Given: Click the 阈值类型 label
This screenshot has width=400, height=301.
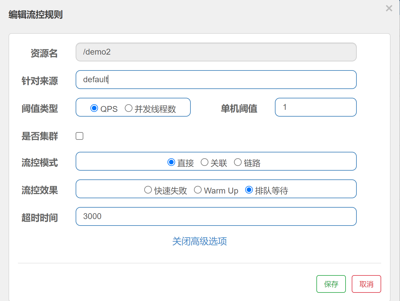Looking at the screenshot, I should [x=40, y=108].
